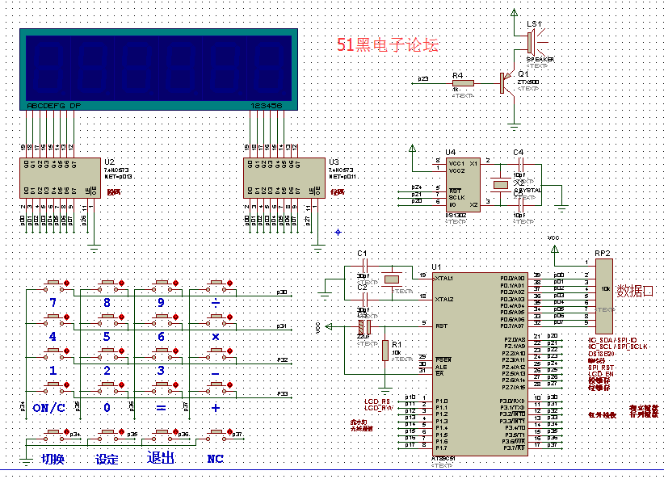This screenshot has width=664, height=479.
Task: Select the R1 10k resistor
Action: coord(385,349)
